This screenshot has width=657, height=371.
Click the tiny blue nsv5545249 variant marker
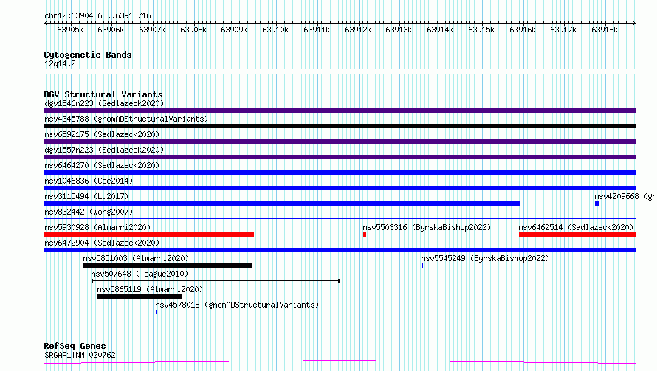422,266
